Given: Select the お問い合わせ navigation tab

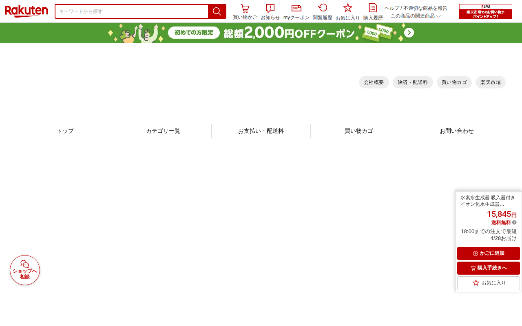Looking at the screenshot, I should tap(457, 131).
